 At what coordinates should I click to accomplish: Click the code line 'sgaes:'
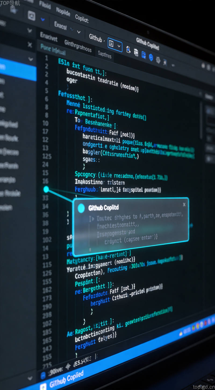coord(91,159)
